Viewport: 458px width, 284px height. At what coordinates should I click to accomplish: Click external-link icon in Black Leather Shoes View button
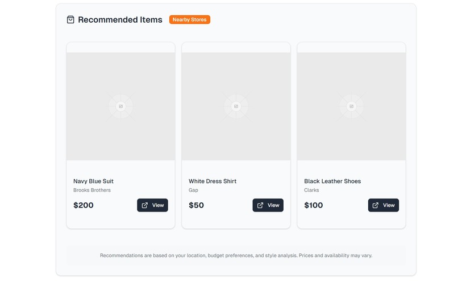click(x=376, y=205)
